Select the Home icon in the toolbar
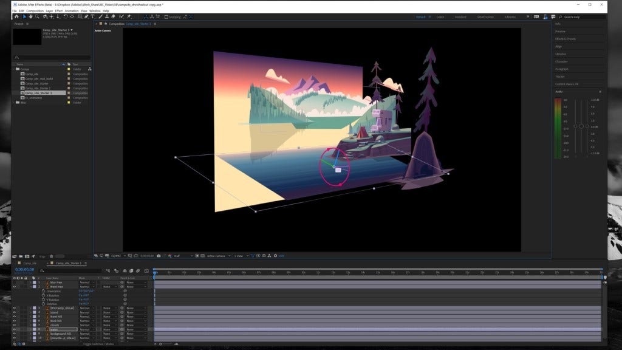The height and width of the screenshot is (350, 622). [16, 17]
